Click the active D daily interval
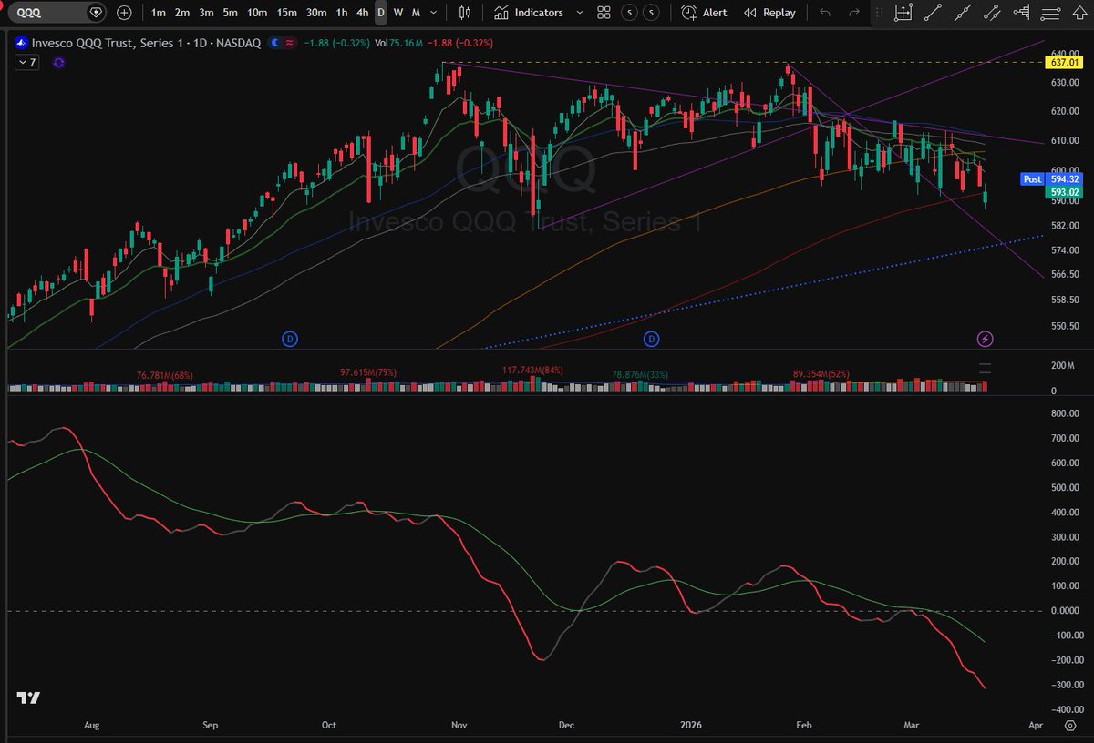1094x743 pixels. [x=381, y=13]
